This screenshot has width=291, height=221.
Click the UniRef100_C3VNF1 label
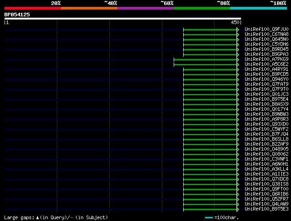click(266, 159)
